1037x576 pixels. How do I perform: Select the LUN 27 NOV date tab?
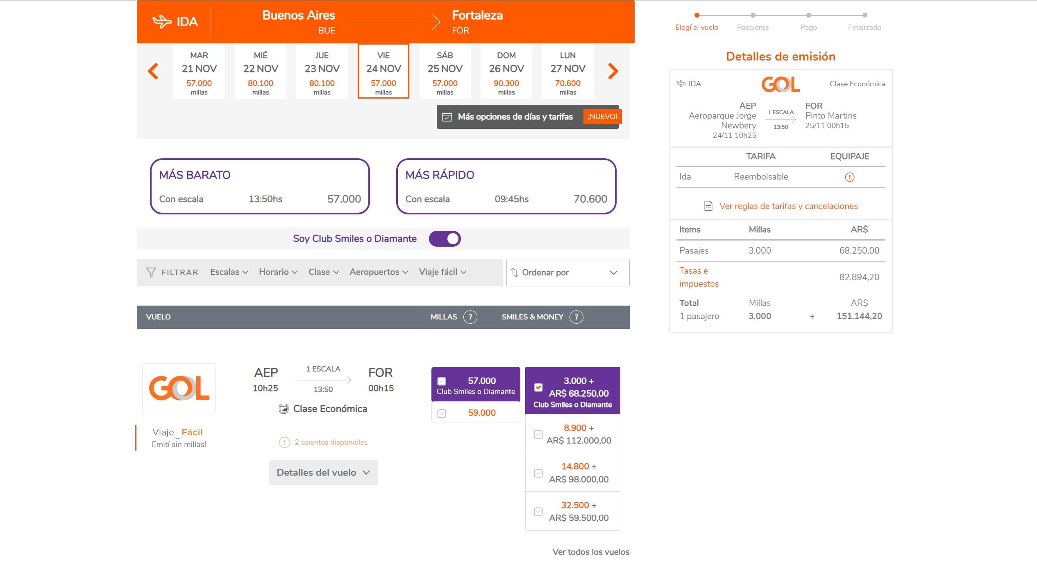(567, 72)
